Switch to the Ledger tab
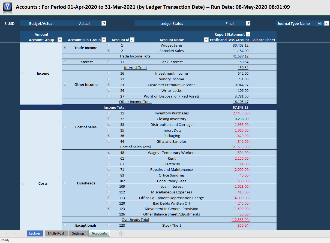330x243 pixels. click(x=35, y=233)
